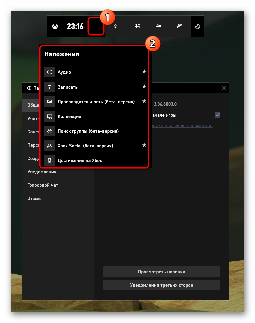Uncheck the start-of-game checkbox
Image resolution: width=255 pixels, height=323 pixels.
218,115
